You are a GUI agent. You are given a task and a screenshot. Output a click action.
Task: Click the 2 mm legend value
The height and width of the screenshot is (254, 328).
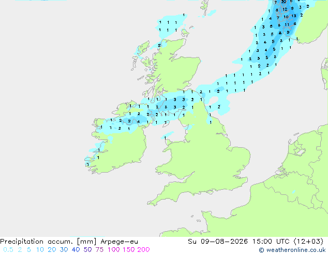point(20,250)
